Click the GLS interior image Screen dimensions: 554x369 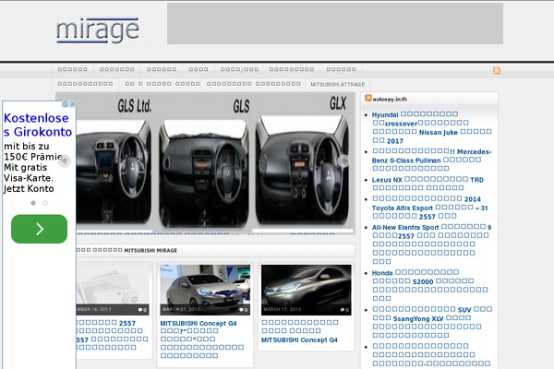point(204,173)
